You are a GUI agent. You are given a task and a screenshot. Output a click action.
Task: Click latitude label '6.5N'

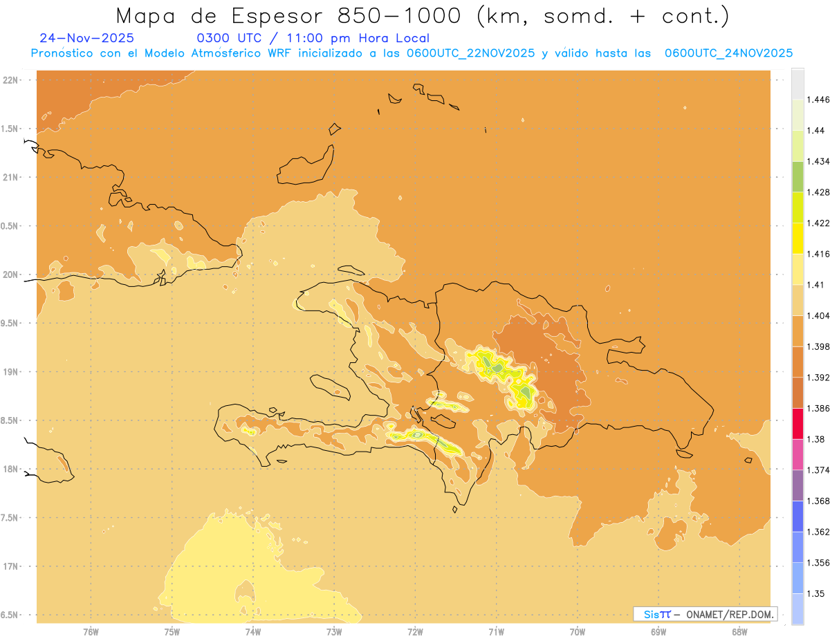point(11,615)
